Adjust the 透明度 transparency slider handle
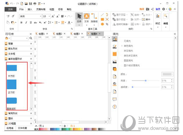The height and width of the screenshot is (135, 183). (x=132, y=87)
